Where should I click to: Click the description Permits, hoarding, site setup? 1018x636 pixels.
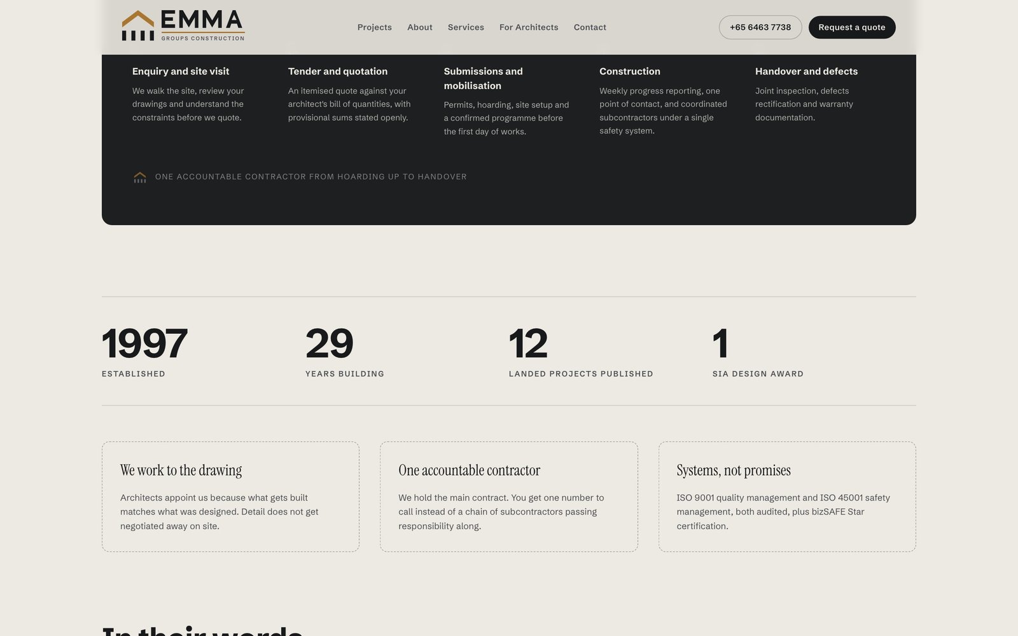point(506,118)
